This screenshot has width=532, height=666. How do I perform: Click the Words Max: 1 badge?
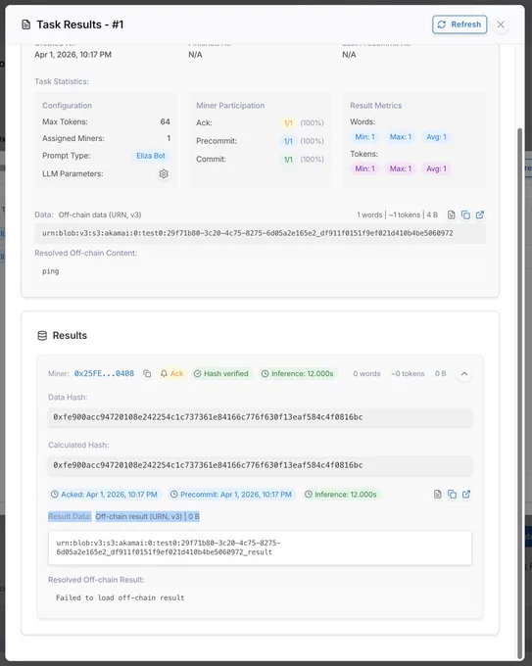[x=401, y=137]
